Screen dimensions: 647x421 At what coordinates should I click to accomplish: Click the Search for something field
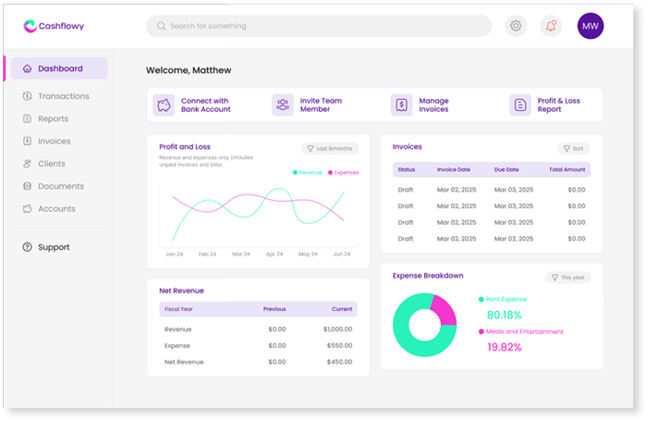coord(319,26)
